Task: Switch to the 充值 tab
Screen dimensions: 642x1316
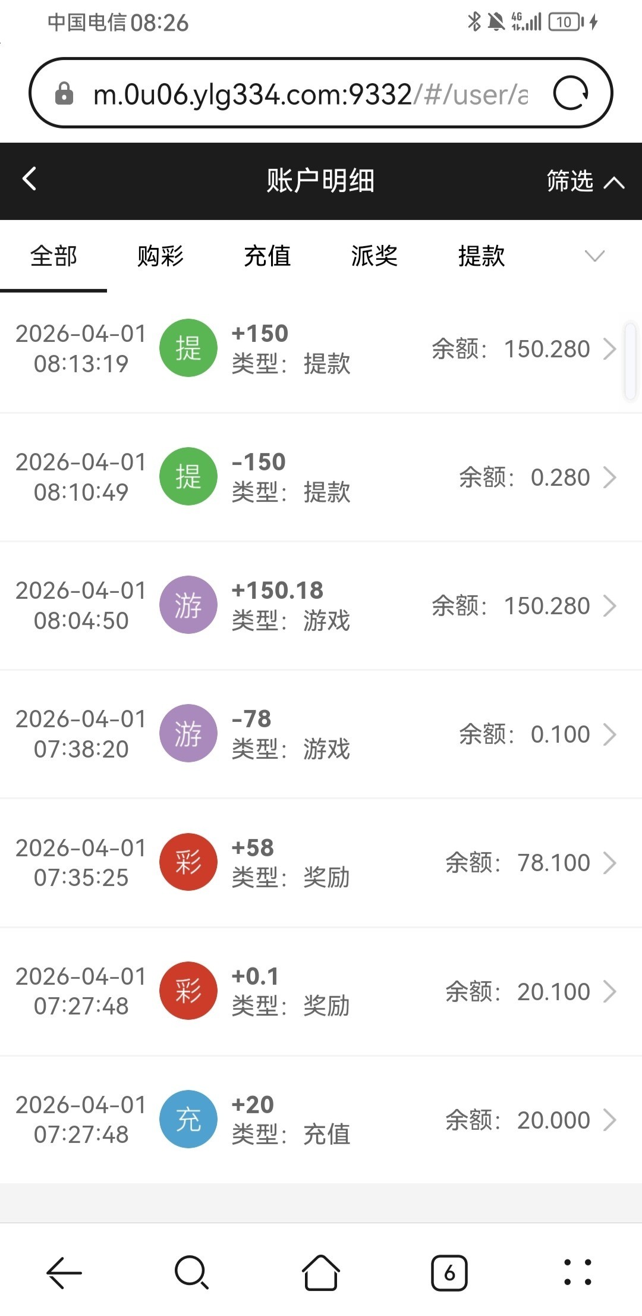Action: [x=267, y=256]
